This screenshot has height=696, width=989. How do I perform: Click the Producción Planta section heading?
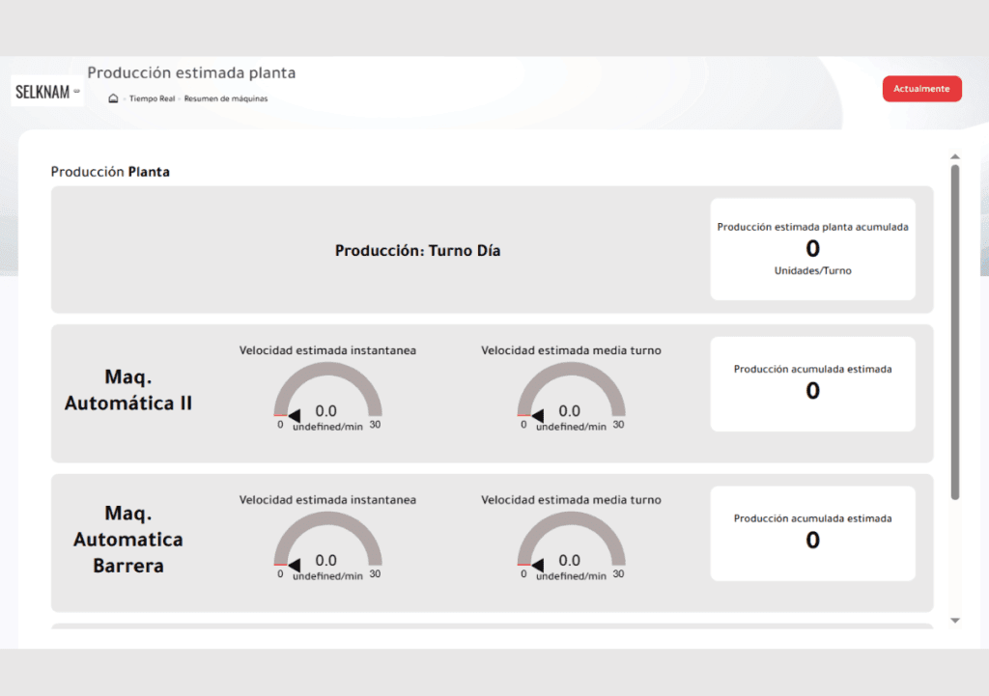[110, 172]
